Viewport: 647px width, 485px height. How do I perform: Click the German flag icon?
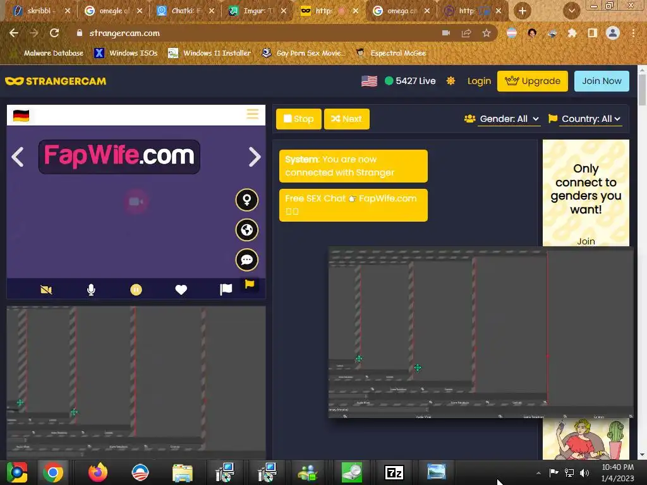(21, 116)
